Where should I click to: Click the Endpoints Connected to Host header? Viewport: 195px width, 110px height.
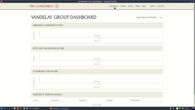[97, 25]
